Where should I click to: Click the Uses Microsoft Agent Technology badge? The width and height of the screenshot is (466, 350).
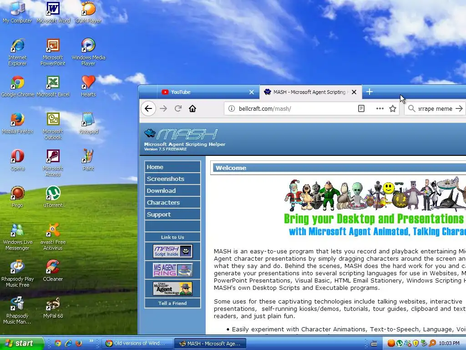click(x=172, y=288)
